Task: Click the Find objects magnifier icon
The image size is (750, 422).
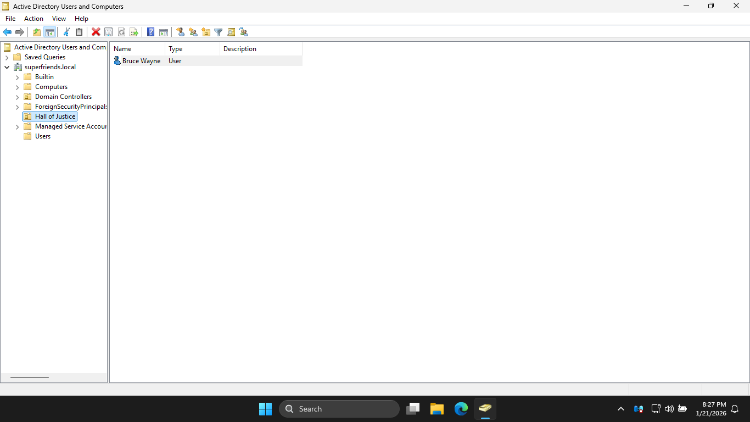Action: tap(231, 32)
